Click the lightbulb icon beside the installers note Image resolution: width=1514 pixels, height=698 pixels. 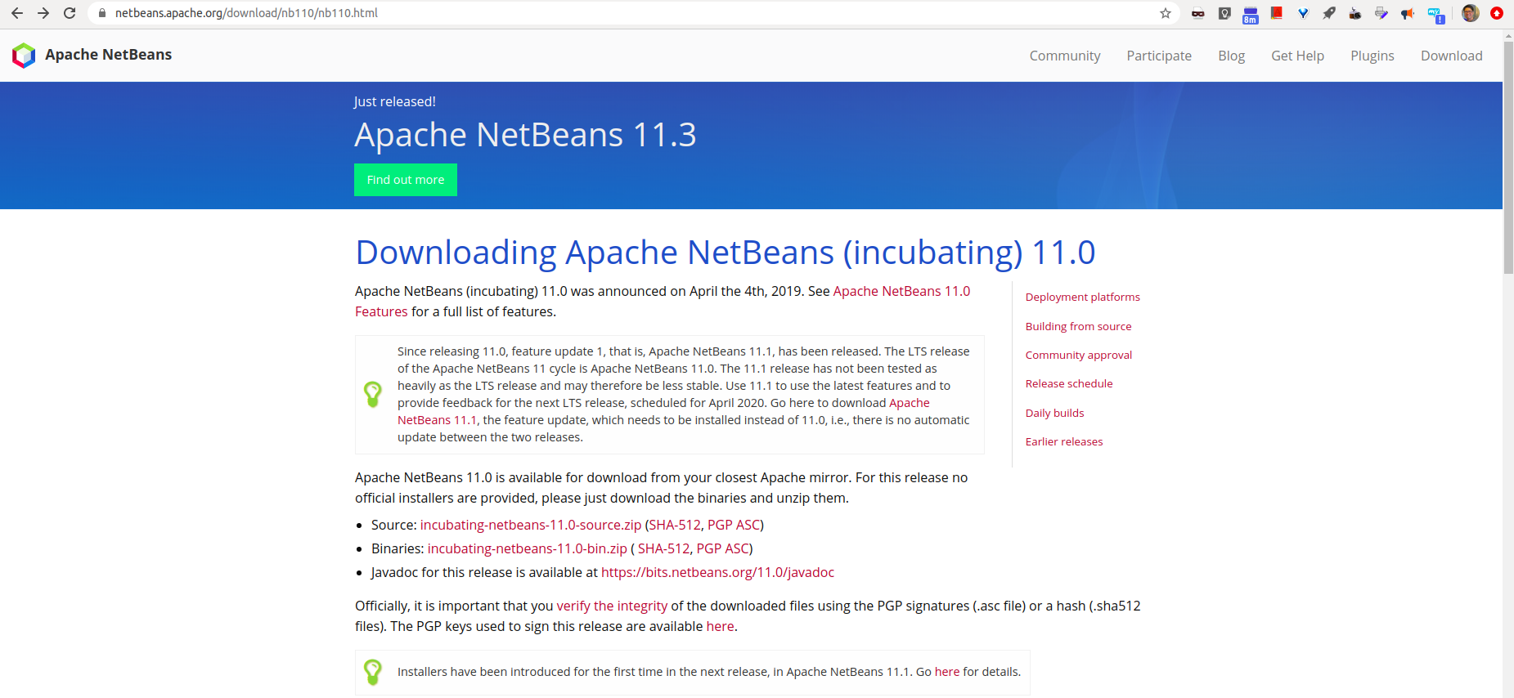pos(373,672)
